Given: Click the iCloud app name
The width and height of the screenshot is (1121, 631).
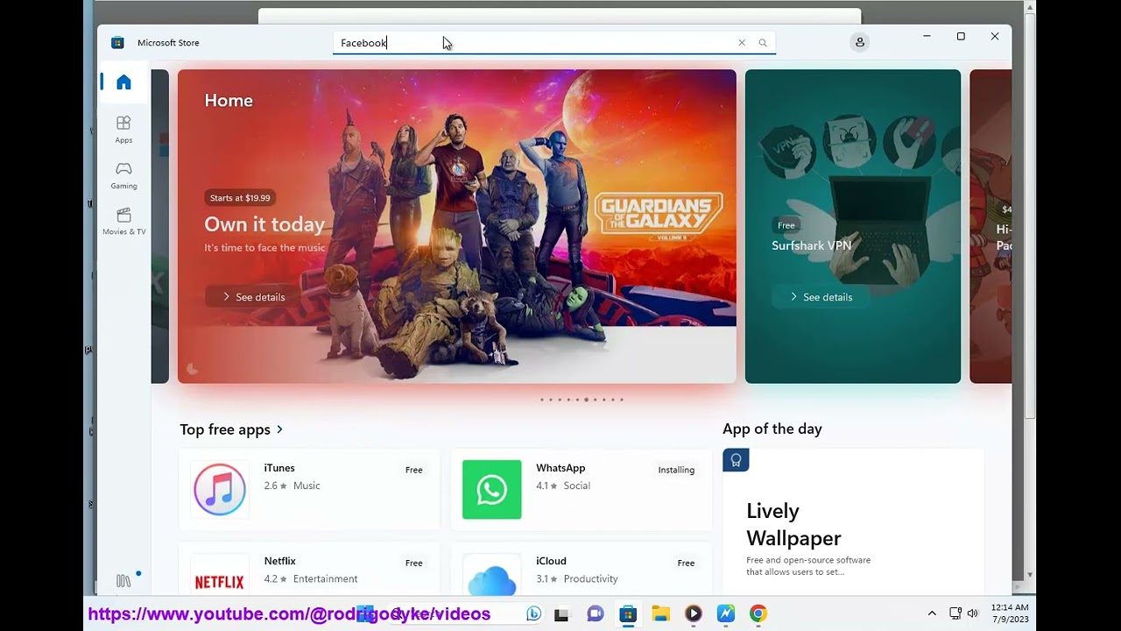Looking at the screenshot, I should click(x=551, y=561).
